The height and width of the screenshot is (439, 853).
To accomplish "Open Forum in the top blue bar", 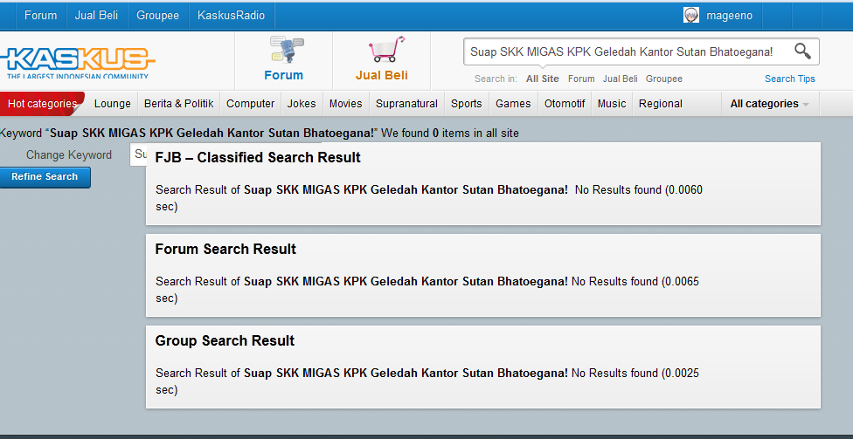I will tap(41, 15).
